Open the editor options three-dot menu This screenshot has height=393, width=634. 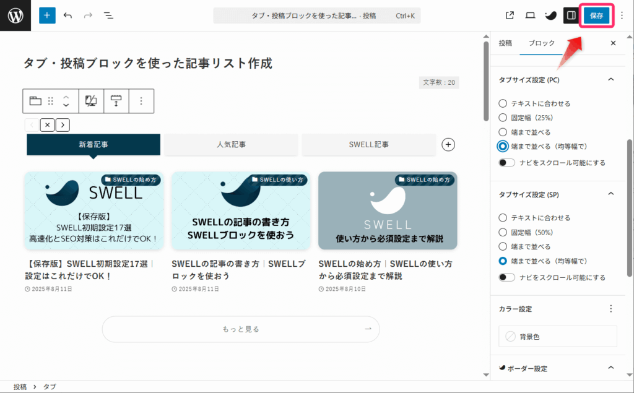click(x=622, y=15)
